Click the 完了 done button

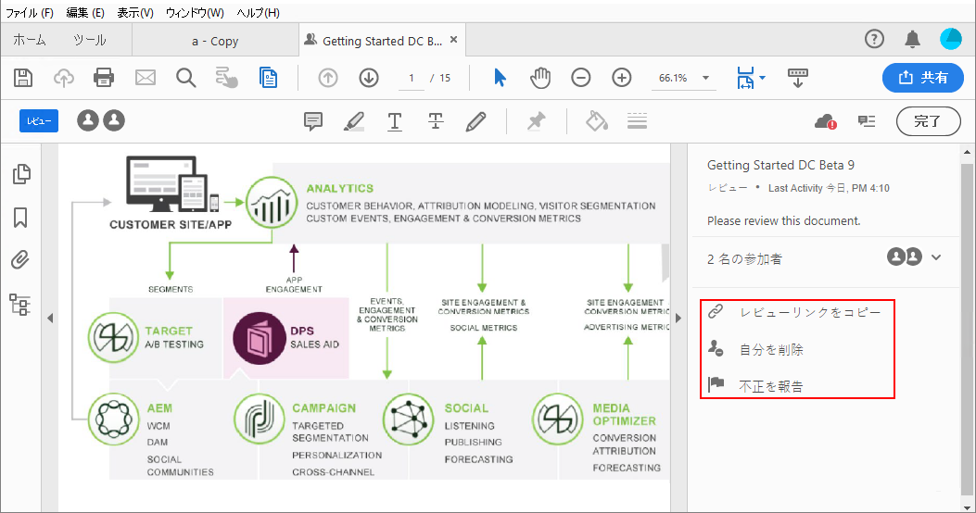point(928,121)
